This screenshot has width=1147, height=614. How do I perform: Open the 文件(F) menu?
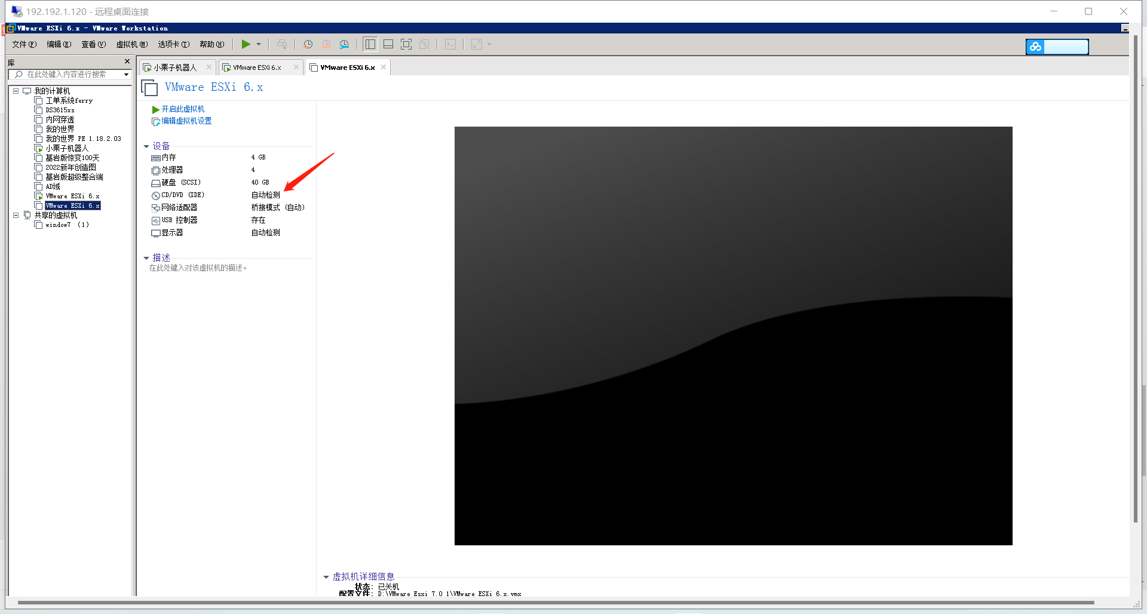click(24, 44)
